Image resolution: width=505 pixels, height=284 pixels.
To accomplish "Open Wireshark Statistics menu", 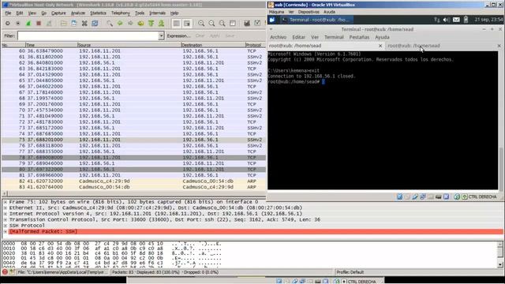I will click(98, 13).
